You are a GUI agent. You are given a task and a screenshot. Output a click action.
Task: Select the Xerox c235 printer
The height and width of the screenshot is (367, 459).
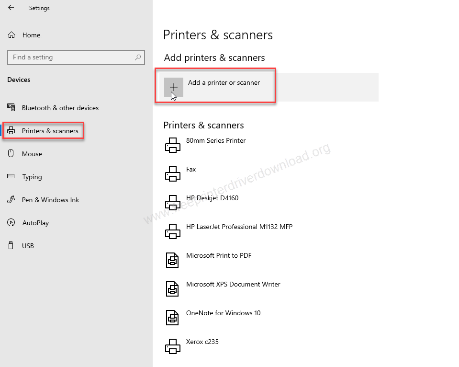(x=202, y=342)
